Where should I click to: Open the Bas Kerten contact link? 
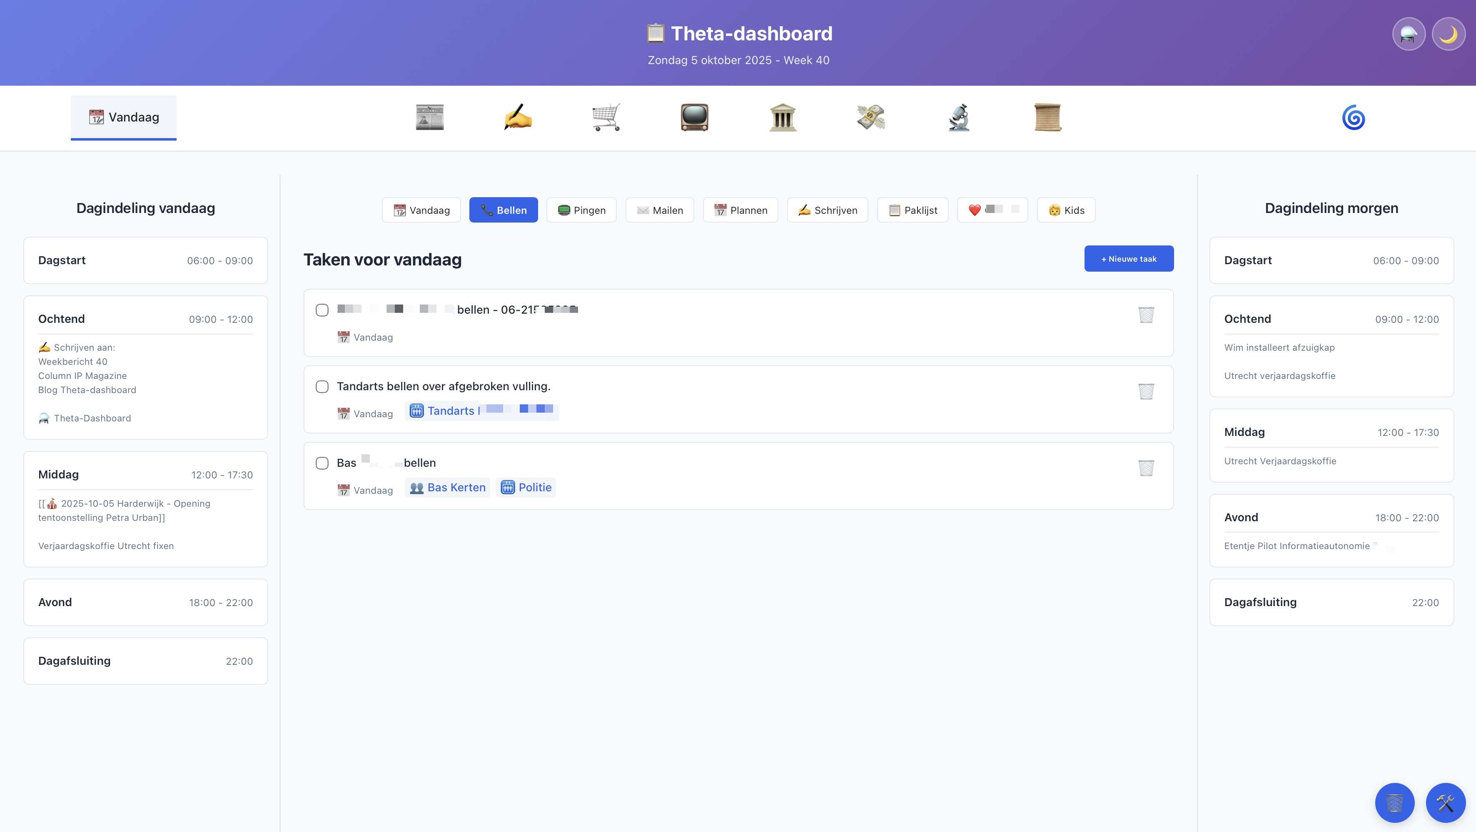(447, 488)
